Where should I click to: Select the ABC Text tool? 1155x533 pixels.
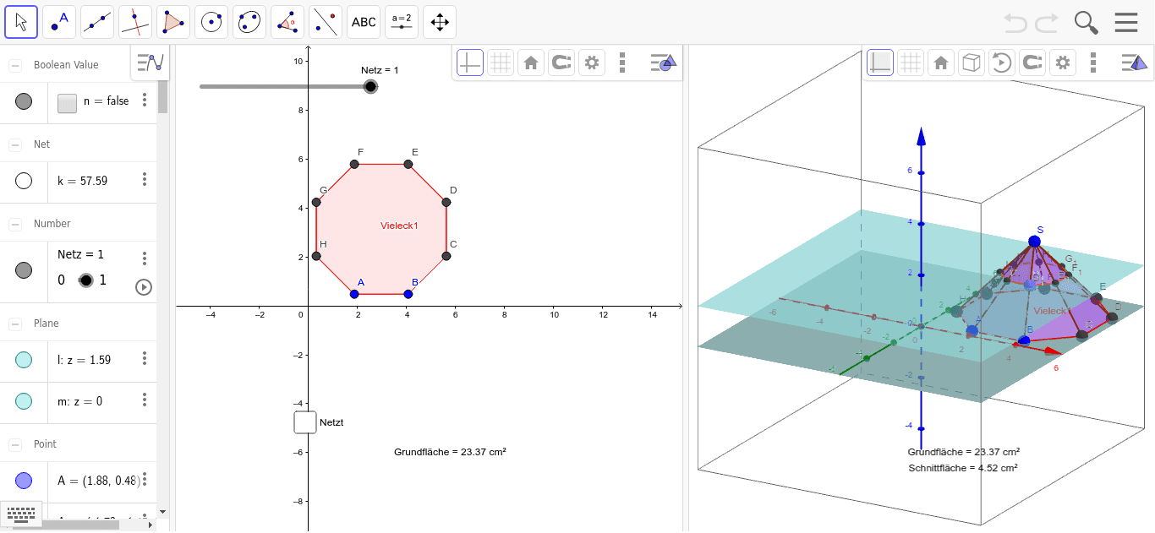click(364, 22)
